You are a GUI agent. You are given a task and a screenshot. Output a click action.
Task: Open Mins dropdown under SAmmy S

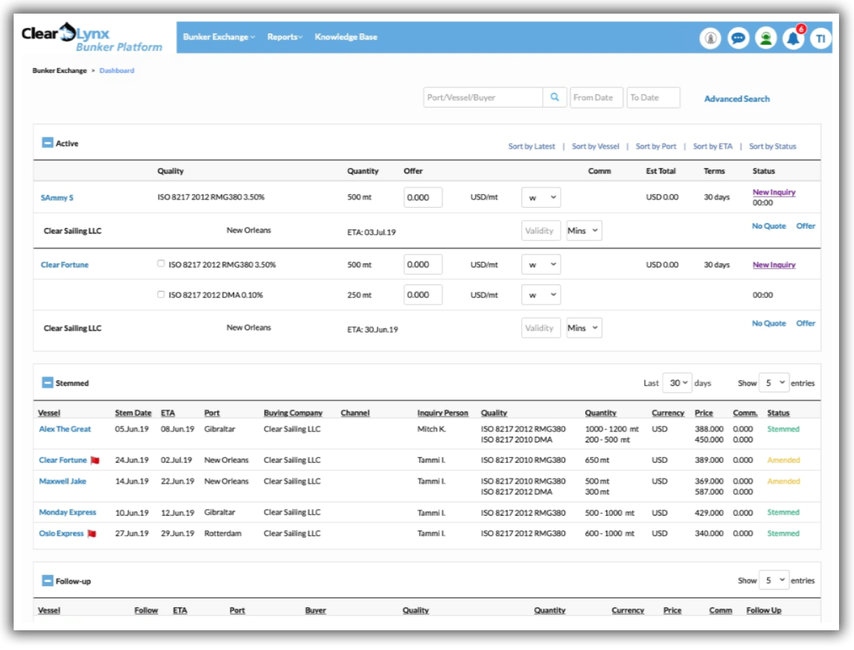583,231
